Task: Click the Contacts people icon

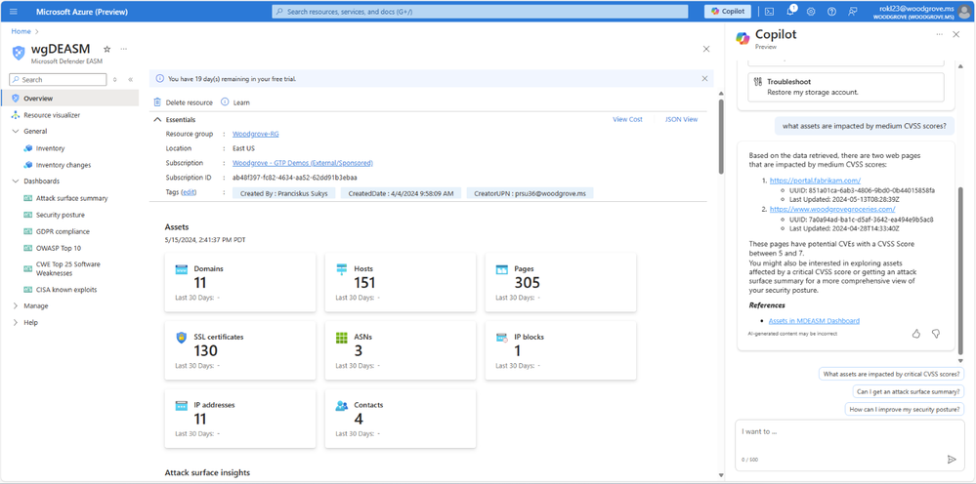Action: [342, 405]
